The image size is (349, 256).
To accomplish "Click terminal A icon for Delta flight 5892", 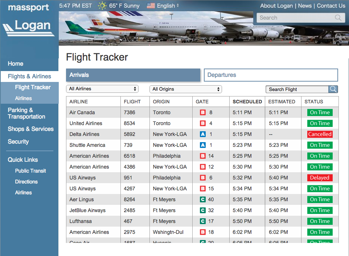I will [203, 134].
